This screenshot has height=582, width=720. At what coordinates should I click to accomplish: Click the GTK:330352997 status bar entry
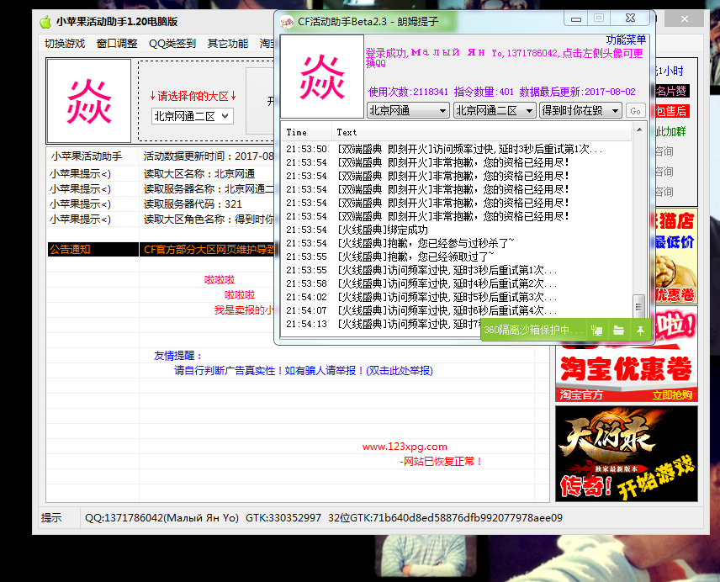(283, 518)
